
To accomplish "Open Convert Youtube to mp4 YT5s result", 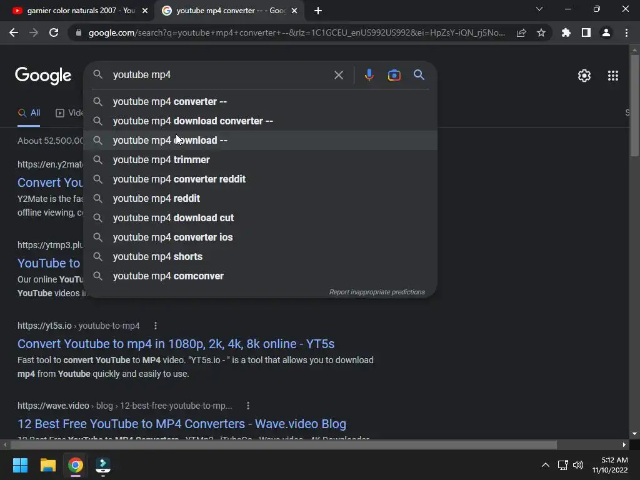I will click(x=176, y=344).
